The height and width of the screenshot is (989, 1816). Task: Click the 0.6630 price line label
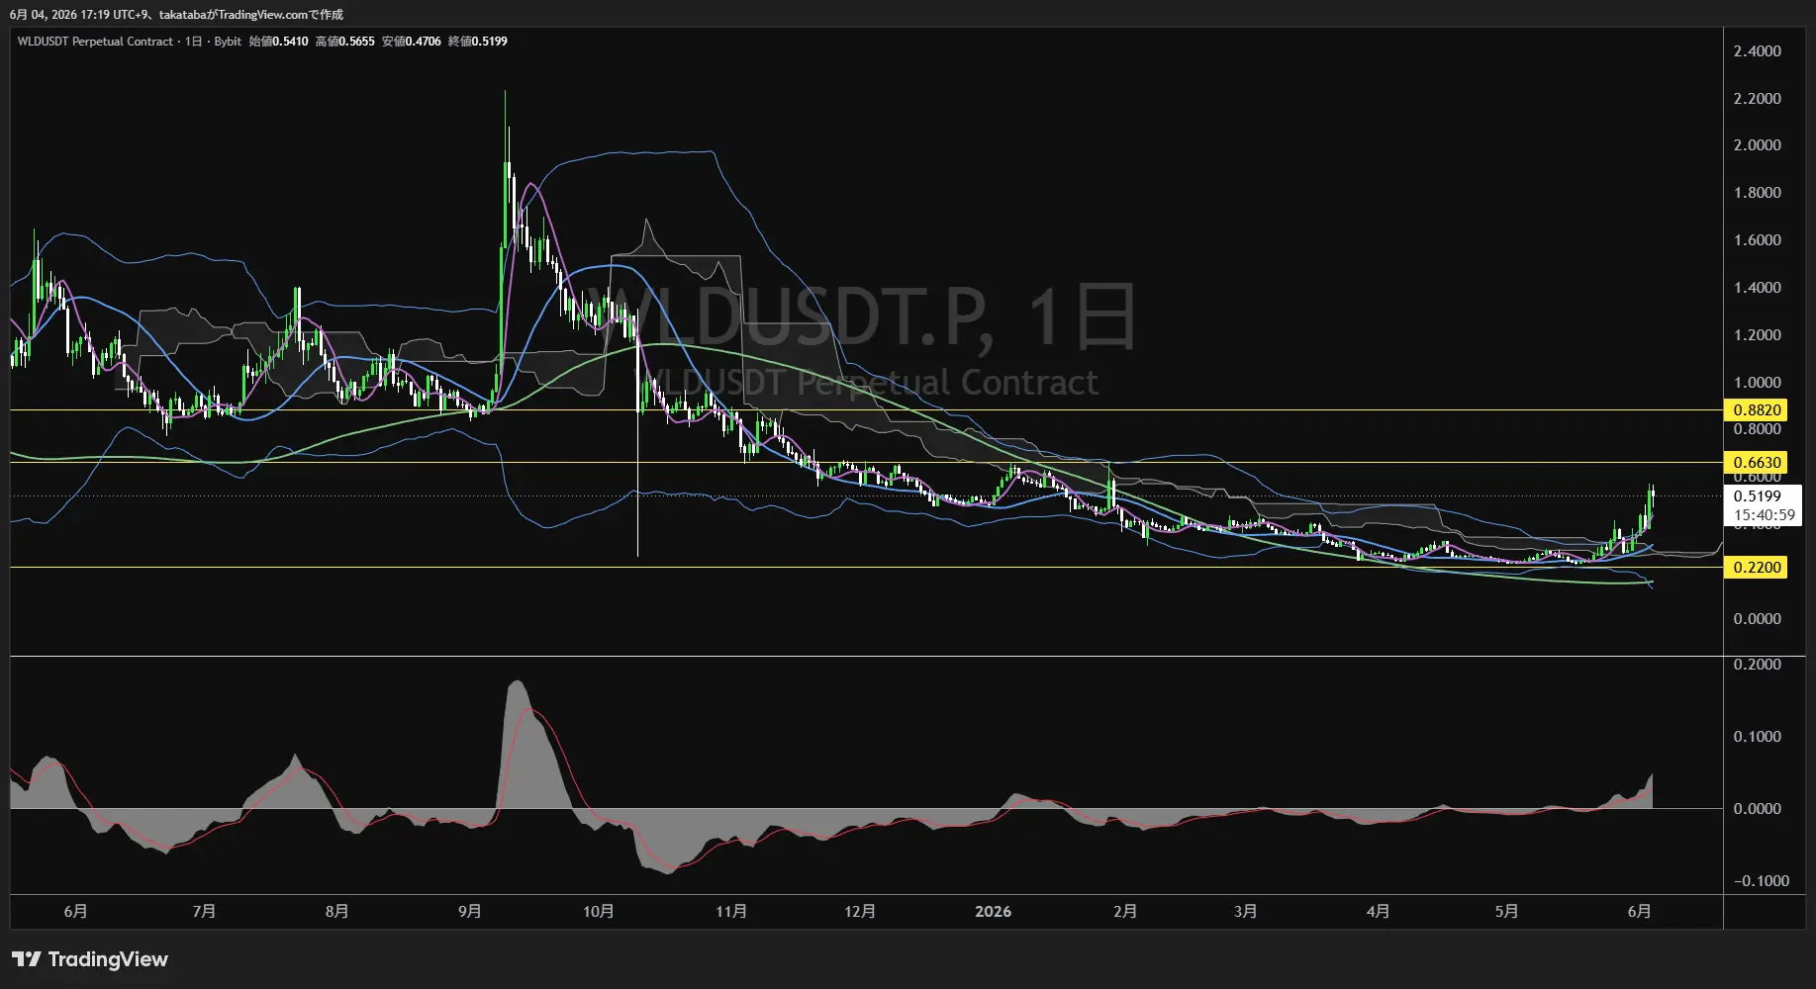coord(1757,462)
